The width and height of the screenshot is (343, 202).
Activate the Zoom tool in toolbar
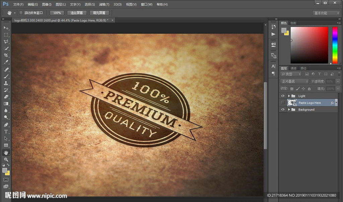6,160
